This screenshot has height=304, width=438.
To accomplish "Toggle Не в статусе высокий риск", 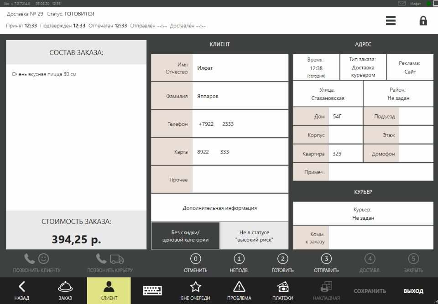I will 254,236.
